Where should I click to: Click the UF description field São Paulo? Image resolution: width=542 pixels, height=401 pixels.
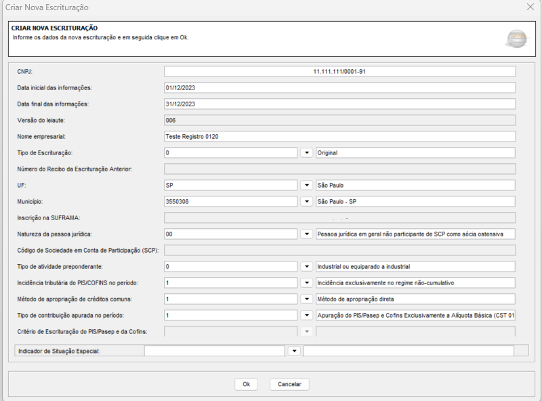pos(415,186)
